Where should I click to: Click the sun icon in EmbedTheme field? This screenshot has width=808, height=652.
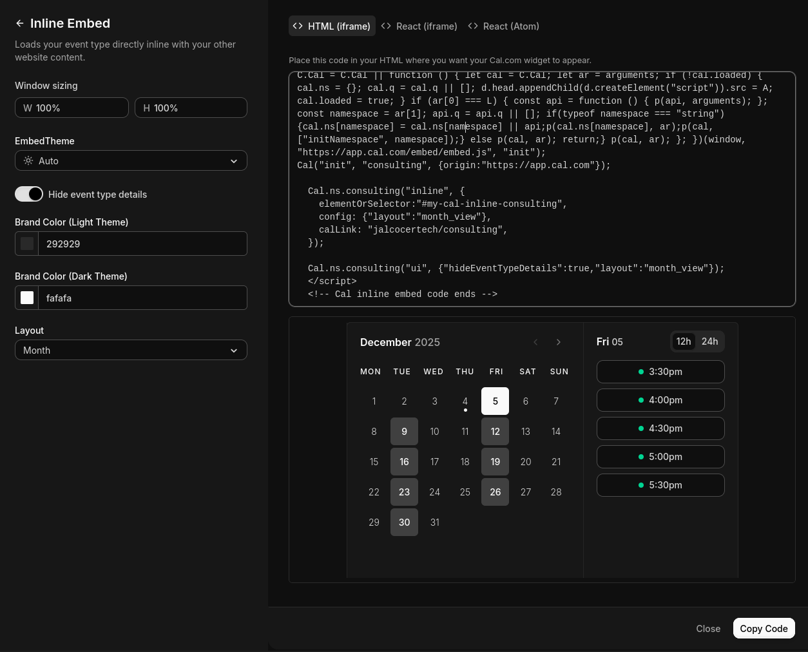[x=28, y=161]
